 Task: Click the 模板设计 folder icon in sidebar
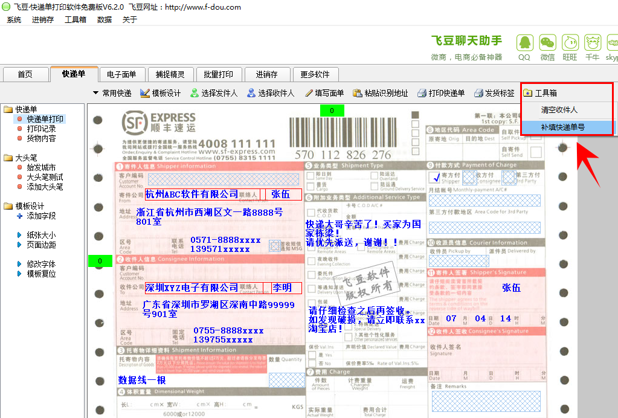click(x=8, y=206)
